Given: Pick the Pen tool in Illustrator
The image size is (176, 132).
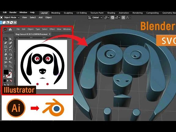Looking at the screenshot, I should point(5,43).
